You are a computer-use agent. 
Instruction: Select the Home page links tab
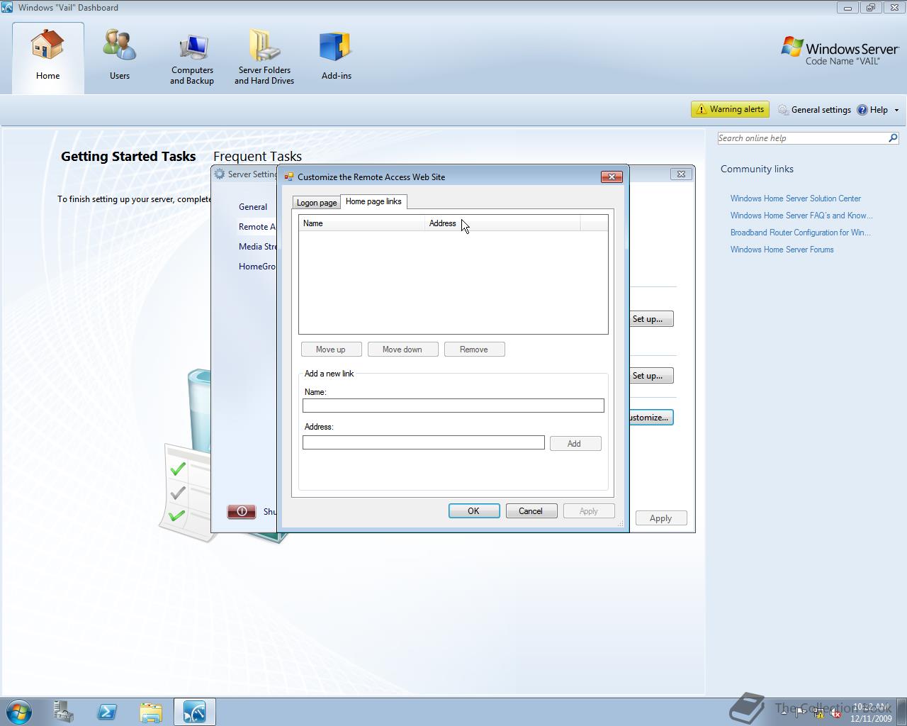tap(373, 201)
